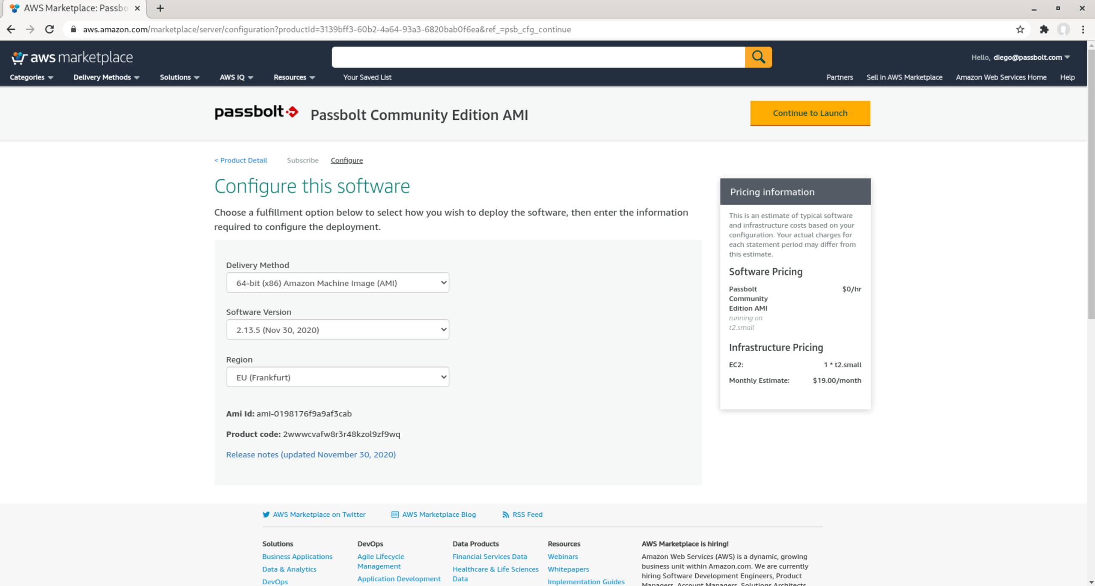Select the Subscribe breadcrumb step
Viewport: 1095px width, 586px height.
click(x=302, y=160)
